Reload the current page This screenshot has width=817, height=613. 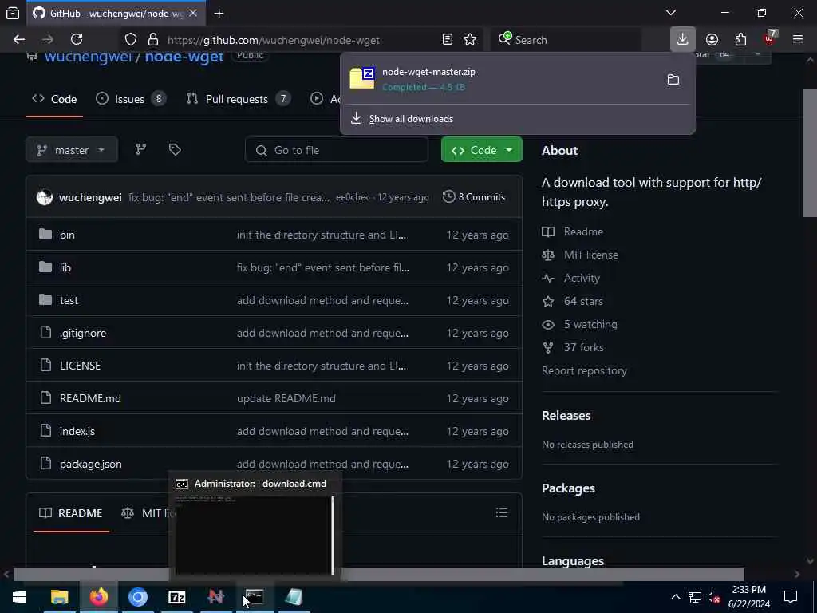coord(77,40)
